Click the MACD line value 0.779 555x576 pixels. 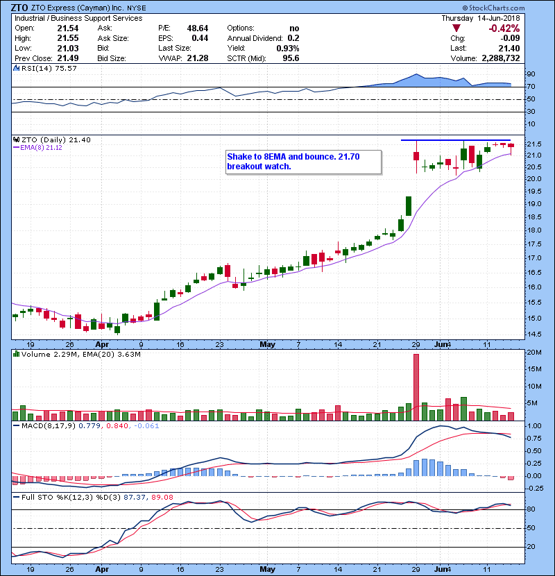[89, 426]
